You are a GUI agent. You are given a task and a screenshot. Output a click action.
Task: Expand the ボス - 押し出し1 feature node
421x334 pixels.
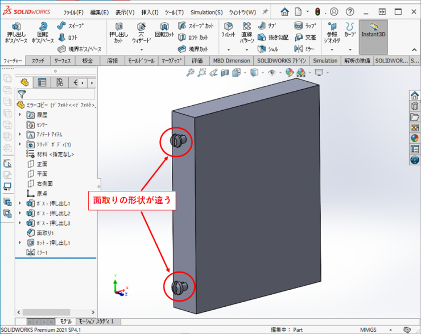20,203
